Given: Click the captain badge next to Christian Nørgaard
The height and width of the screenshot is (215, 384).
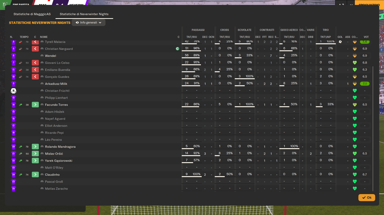Looking at the screenshot, I should [178, 49].
